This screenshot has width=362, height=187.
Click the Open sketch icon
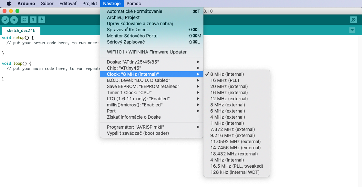(x=33, y=20)
